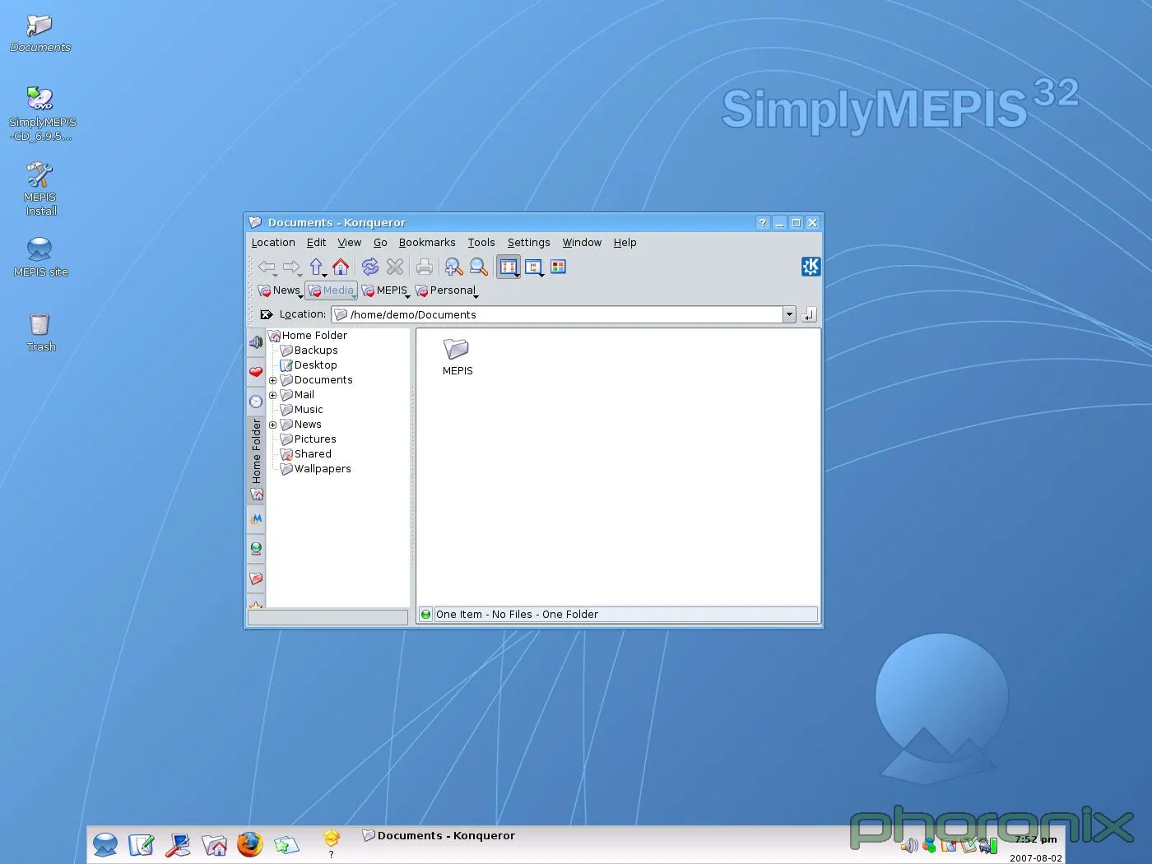Open the Edit menu
This screenshot has height=864, width=1152.
click(316, 243)
